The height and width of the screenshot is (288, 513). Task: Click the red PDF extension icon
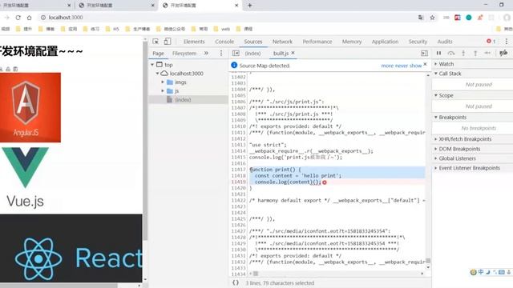click(x=458, y=18)
